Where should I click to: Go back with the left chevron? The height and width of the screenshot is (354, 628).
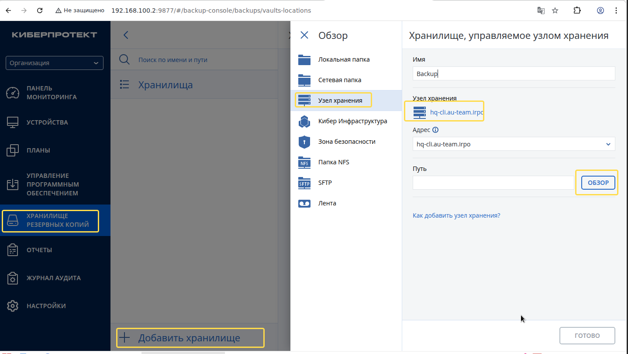click(126, 35)
